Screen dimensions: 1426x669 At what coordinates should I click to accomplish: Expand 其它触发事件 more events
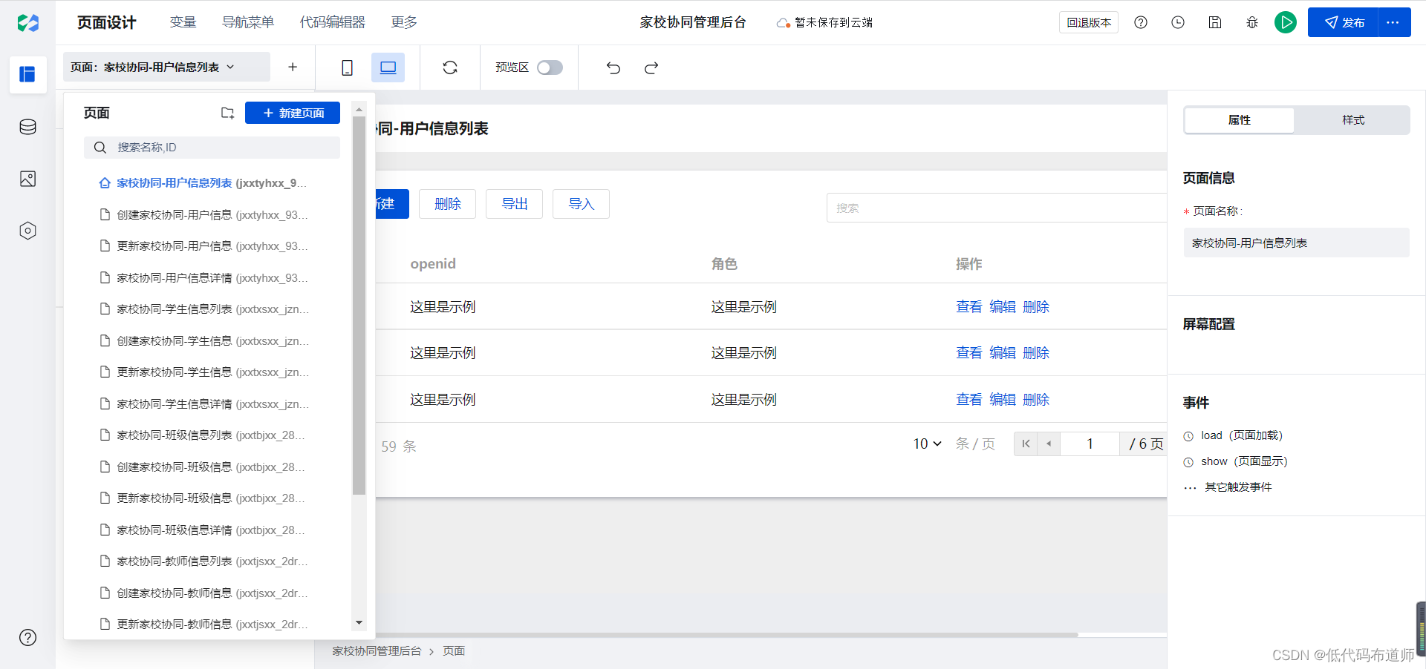1228,487
